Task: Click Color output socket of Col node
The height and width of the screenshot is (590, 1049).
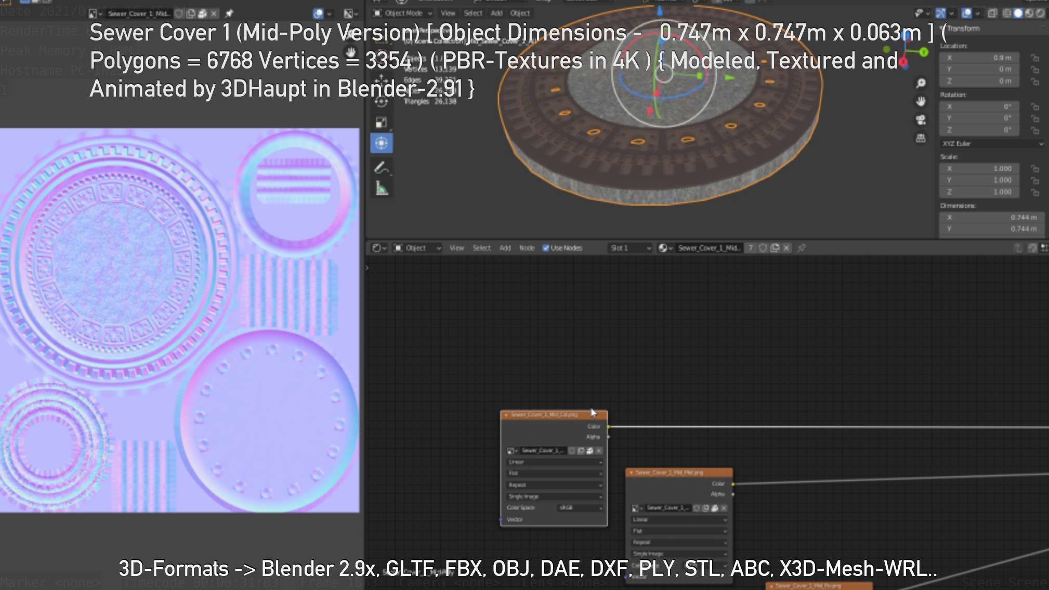Action: [x=608, y=426]
